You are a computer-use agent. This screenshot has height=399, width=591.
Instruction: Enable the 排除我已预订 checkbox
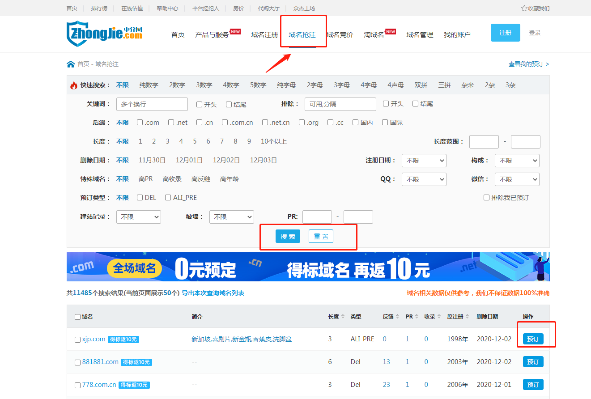click(486, 198)
